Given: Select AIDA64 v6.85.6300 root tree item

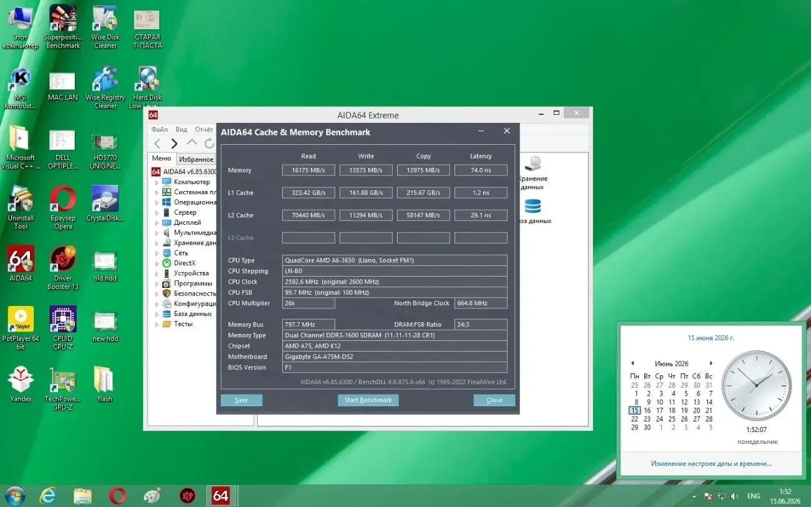Looking at the screenshot, I should click(x=190, y=172).
